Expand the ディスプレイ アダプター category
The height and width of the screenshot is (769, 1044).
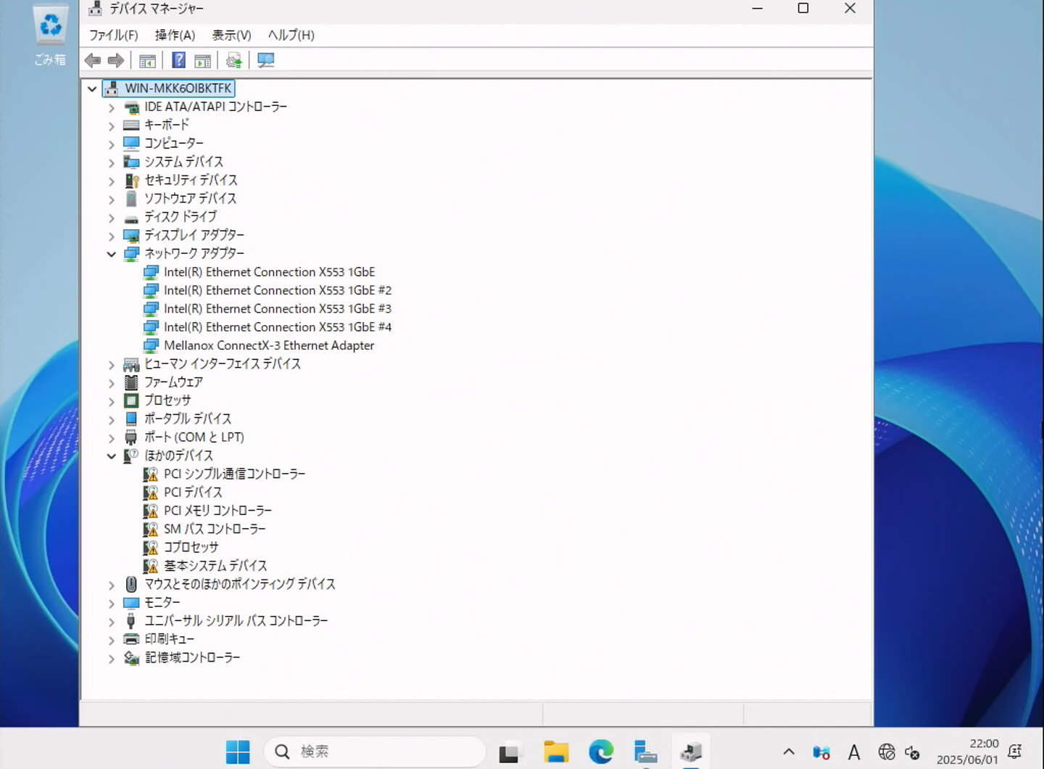[x=112, y=236]
